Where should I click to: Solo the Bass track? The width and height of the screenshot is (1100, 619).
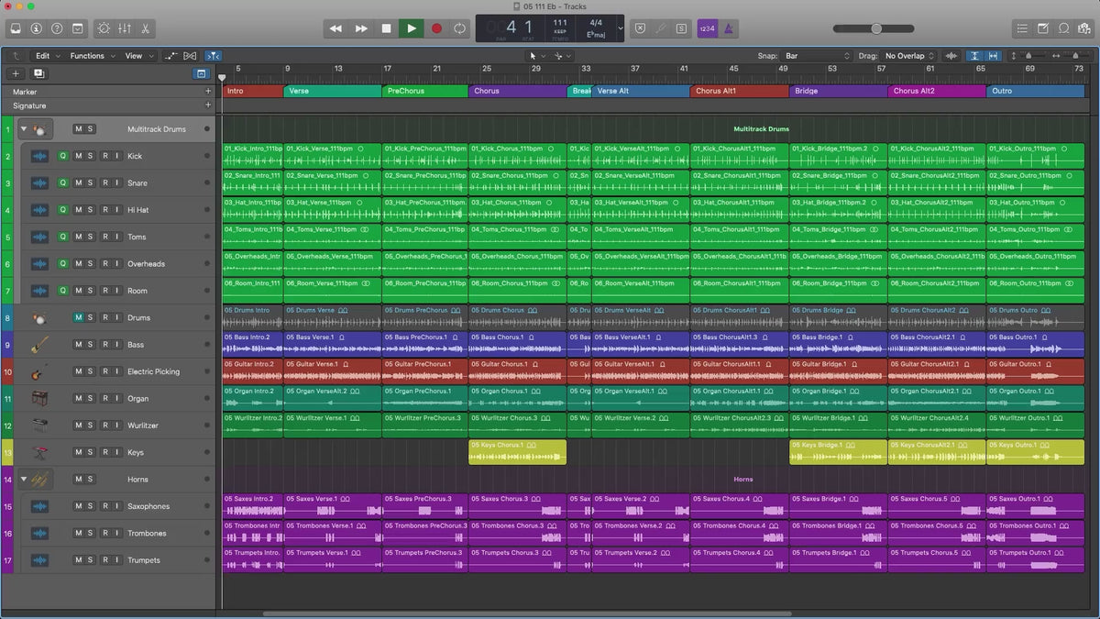(x=90, y=345)
